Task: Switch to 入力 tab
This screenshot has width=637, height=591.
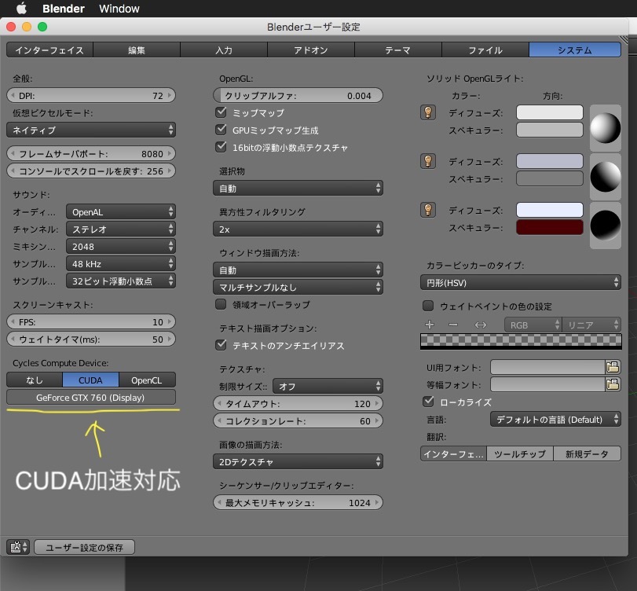Action: click(224, 50)
